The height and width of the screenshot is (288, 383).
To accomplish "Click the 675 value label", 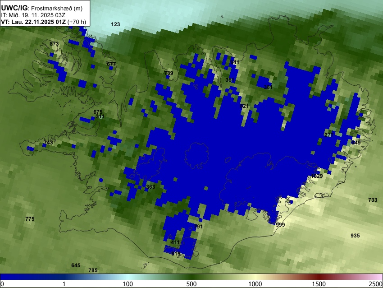I will tap(98, 112).
